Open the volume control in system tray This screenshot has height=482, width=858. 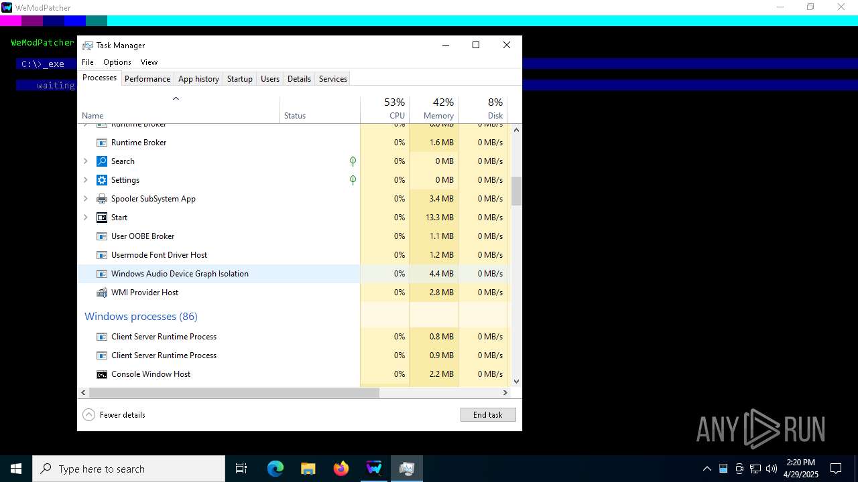coord(772,469)
